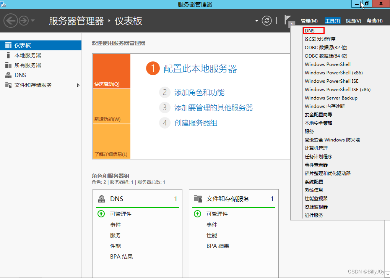
Task: Open 组件服务
Action: pyautogui.click(x=314, y=215)
